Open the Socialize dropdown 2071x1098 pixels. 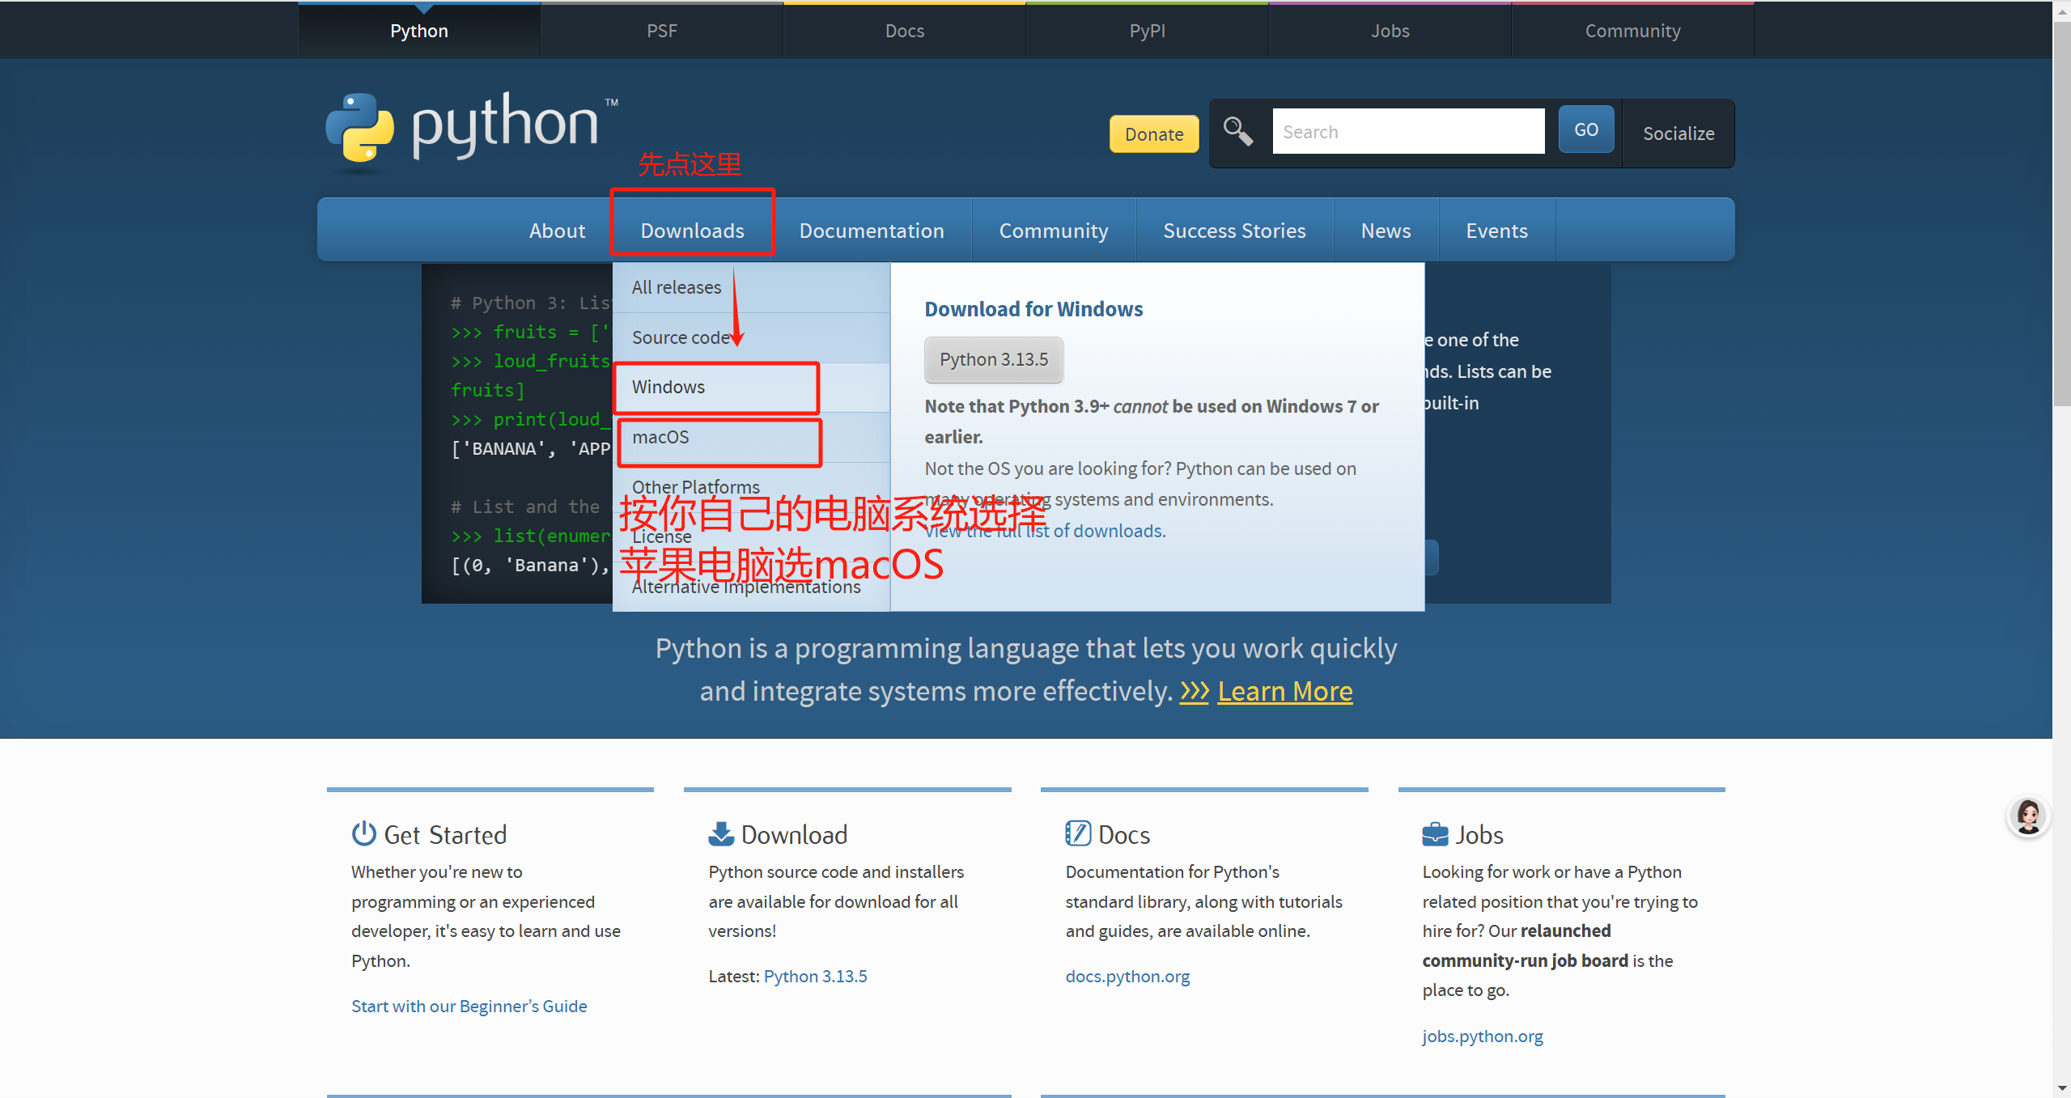1678,134
